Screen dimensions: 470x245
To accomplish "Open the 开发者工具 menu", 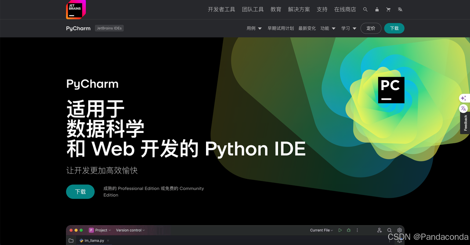I will coord(221,10).
